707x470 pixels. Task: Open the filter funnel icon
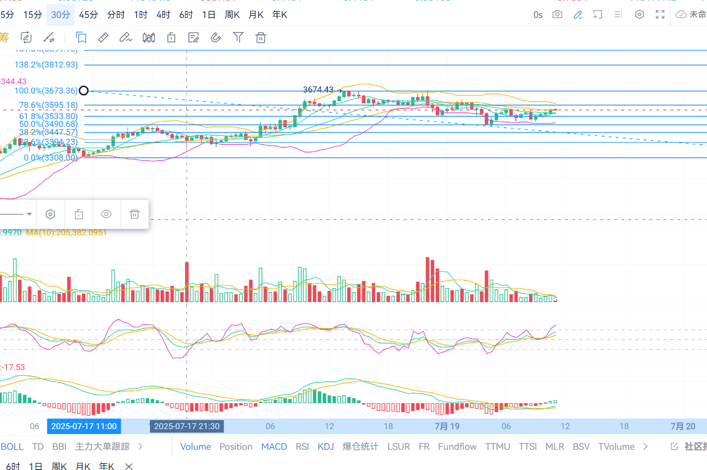[238, 38]
